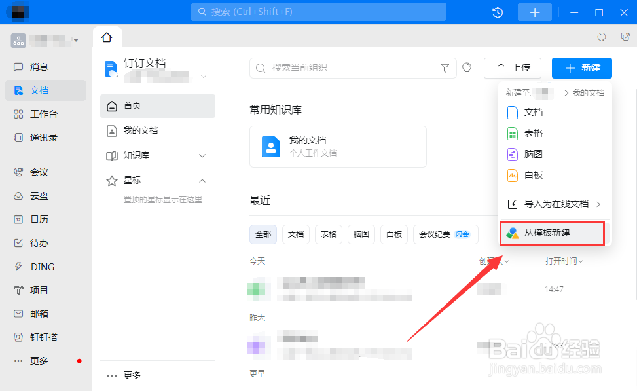
Task: Select the 文档 filter tab
Action: click(x=296, y=234)
